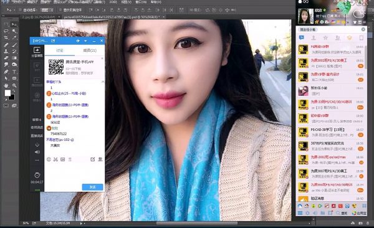Select the Clone Stamp tool

(x=6, y=51)
